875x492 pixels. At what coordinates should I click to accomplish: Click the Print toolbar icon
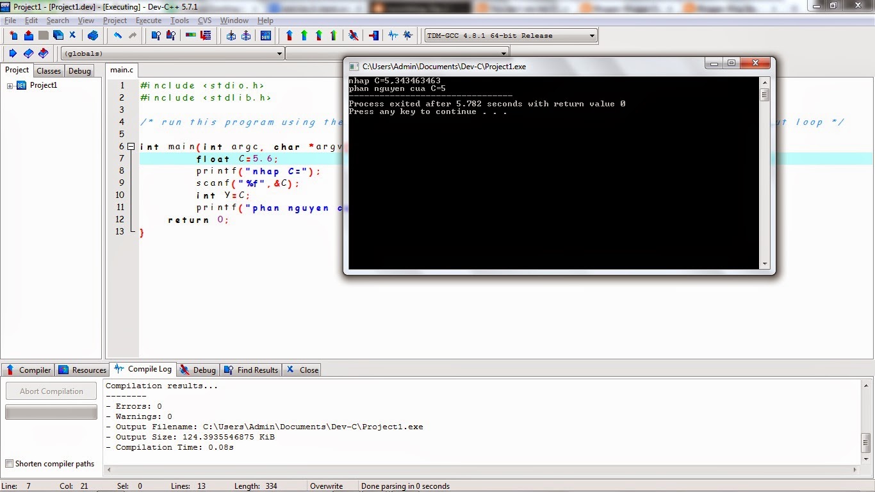pyautogui.click(x=93, y=36)
